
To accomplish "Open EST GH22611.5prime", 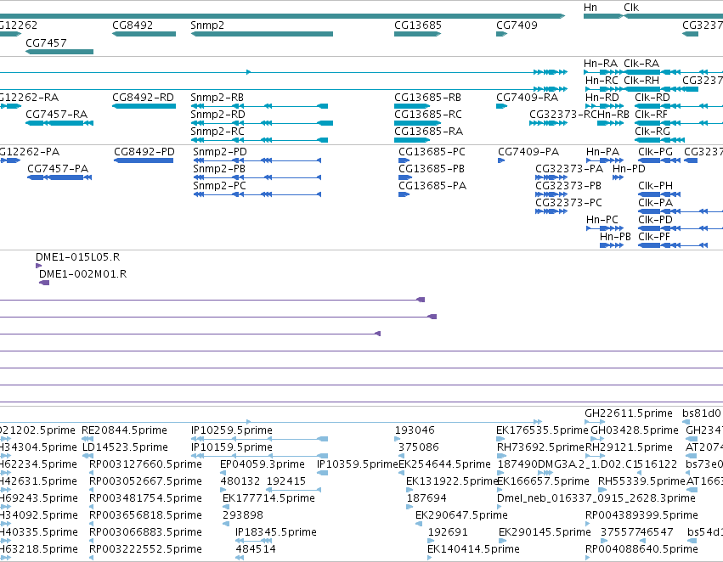I will pyautogui.click(x=629, y=413).
